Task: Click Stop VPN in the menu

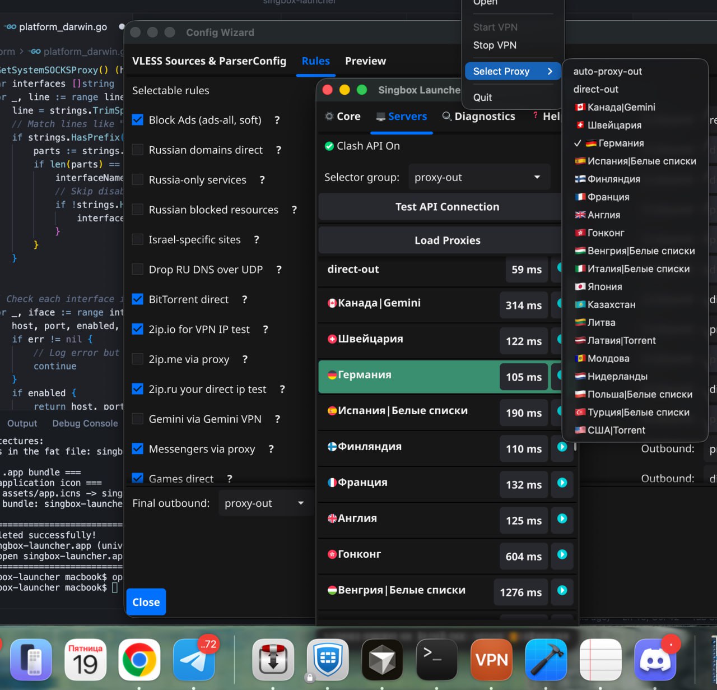Action: click(495, 45)
